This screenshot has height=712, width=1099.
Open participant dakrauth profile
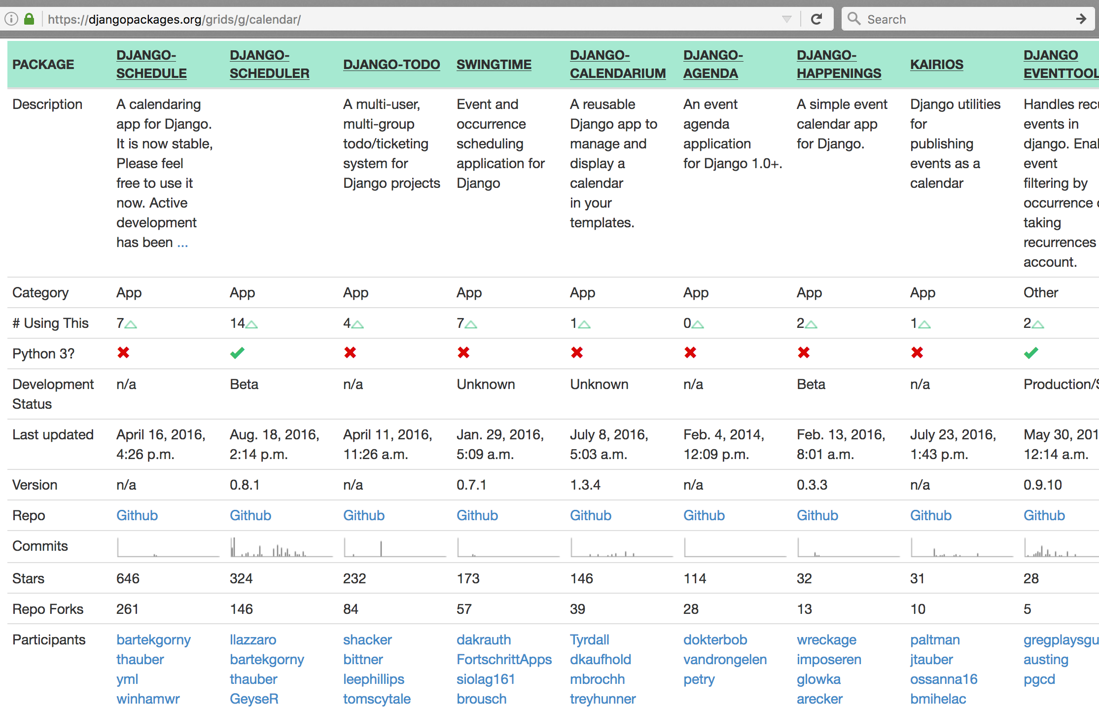click(x=484, y=640)
